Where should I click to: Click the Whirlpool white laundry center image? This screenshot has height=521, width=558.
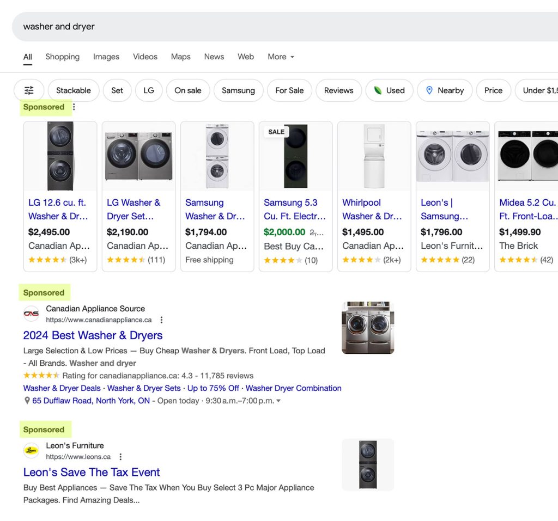click(374, 156)
